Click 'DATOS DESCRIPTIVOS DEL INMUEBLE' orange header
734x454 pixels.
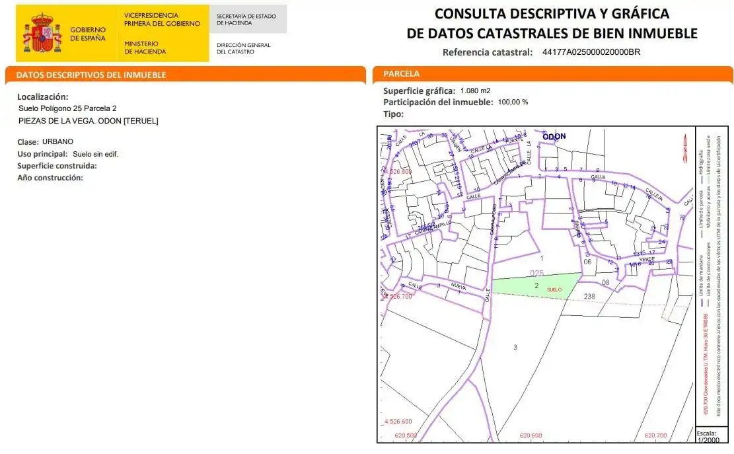coord(186,75)
